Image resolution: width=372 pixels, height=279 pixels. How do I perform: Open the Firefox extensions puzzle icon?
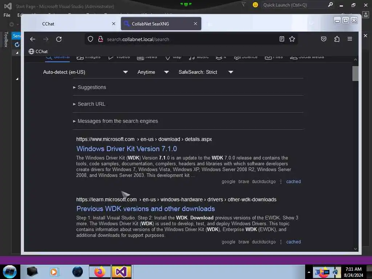(x=337, y=39)
